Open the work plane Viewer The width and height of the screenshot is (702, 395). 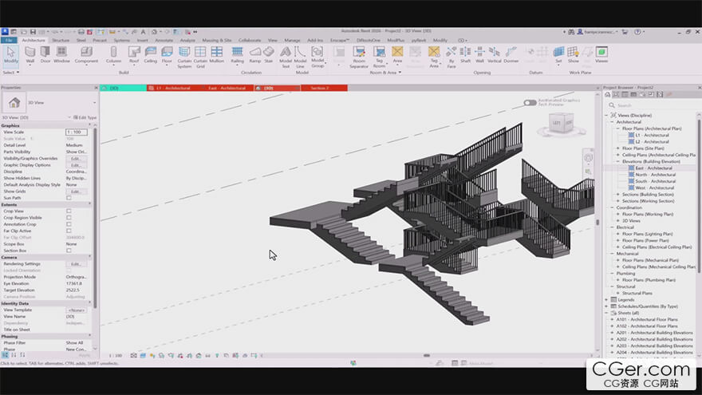(601, 54)
